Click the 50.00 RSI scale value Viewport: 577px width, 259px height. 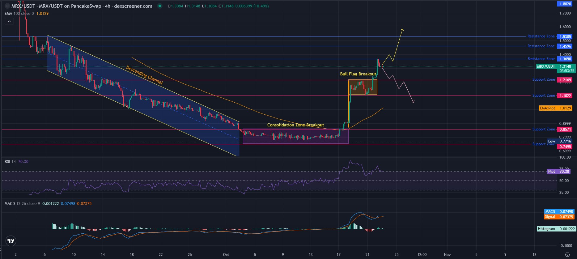click(564, 181)
